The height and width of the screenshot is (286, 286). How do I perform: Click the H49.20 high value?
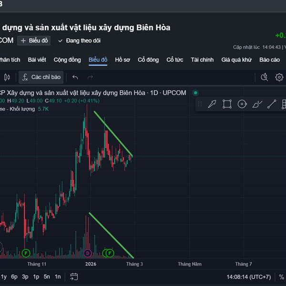click(x=16, y=101)
